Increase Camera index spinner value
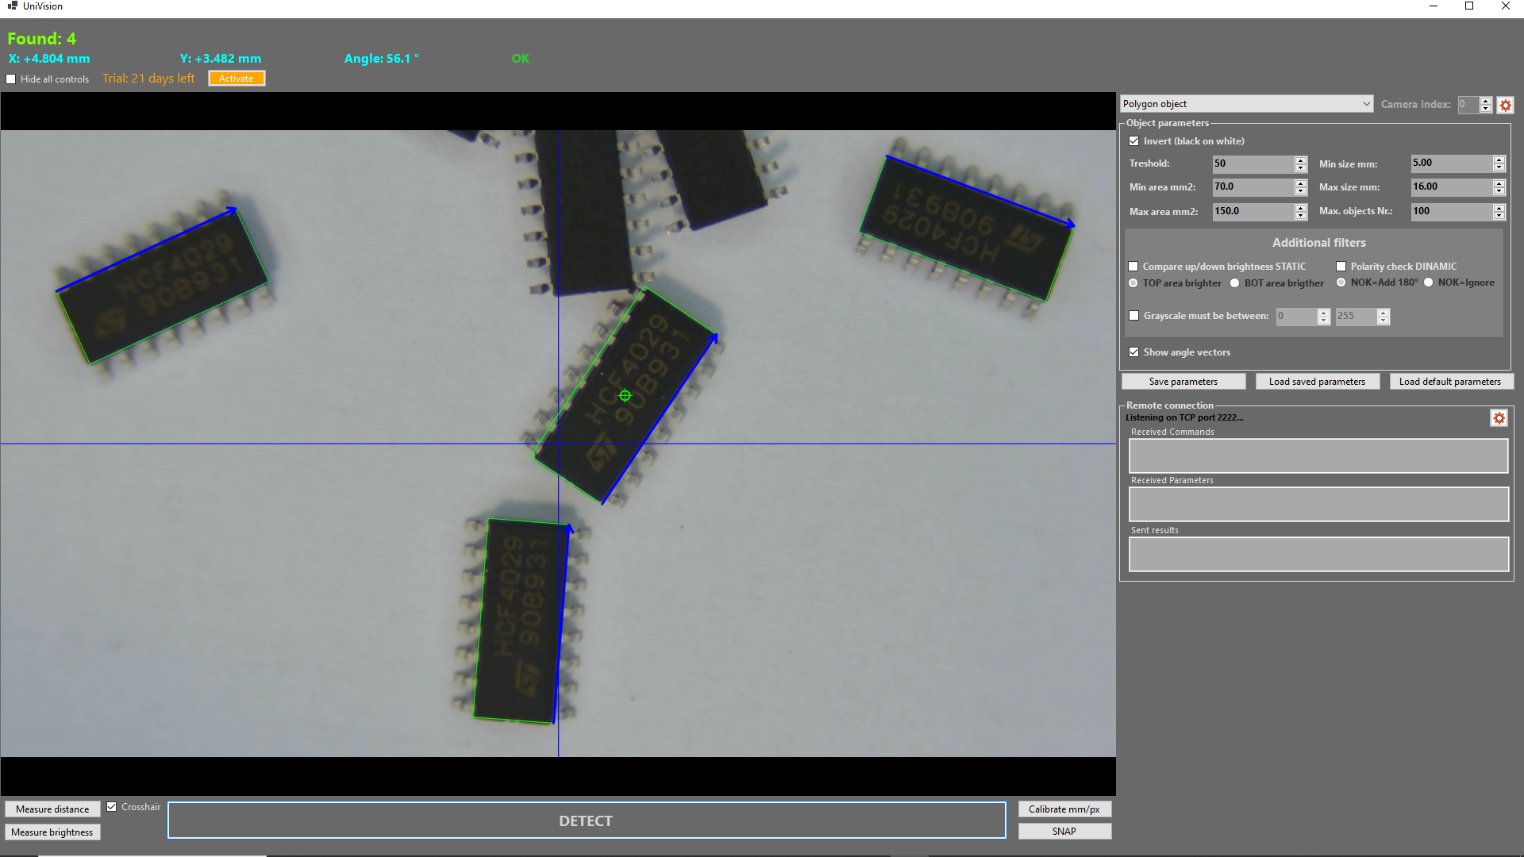 (1485, 101)
